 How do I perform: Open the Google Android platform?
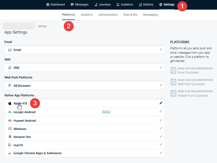[84, 112]
